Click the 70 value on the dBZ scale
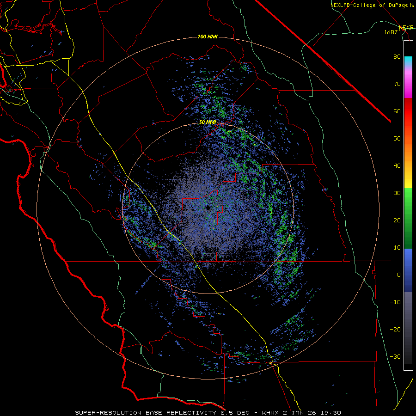 point(397,84)
